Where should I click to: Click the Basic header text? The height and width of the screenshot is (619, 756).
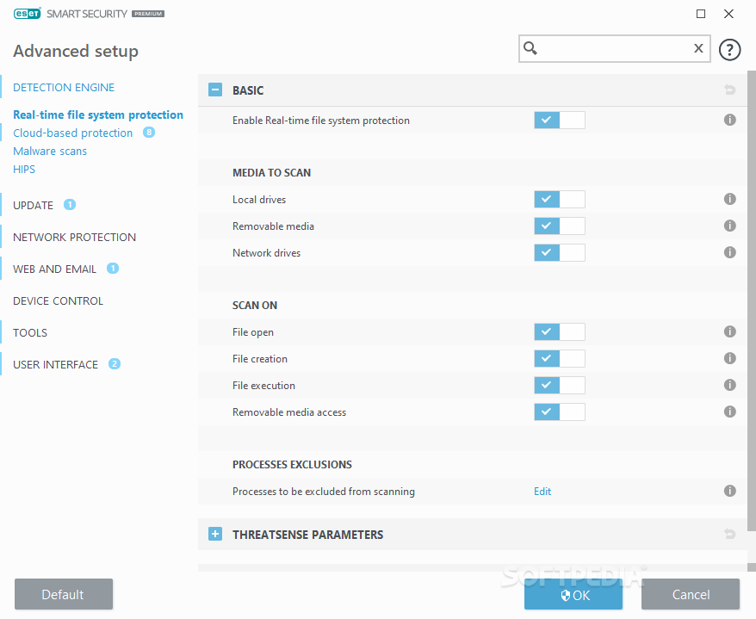tap(248, 90)
